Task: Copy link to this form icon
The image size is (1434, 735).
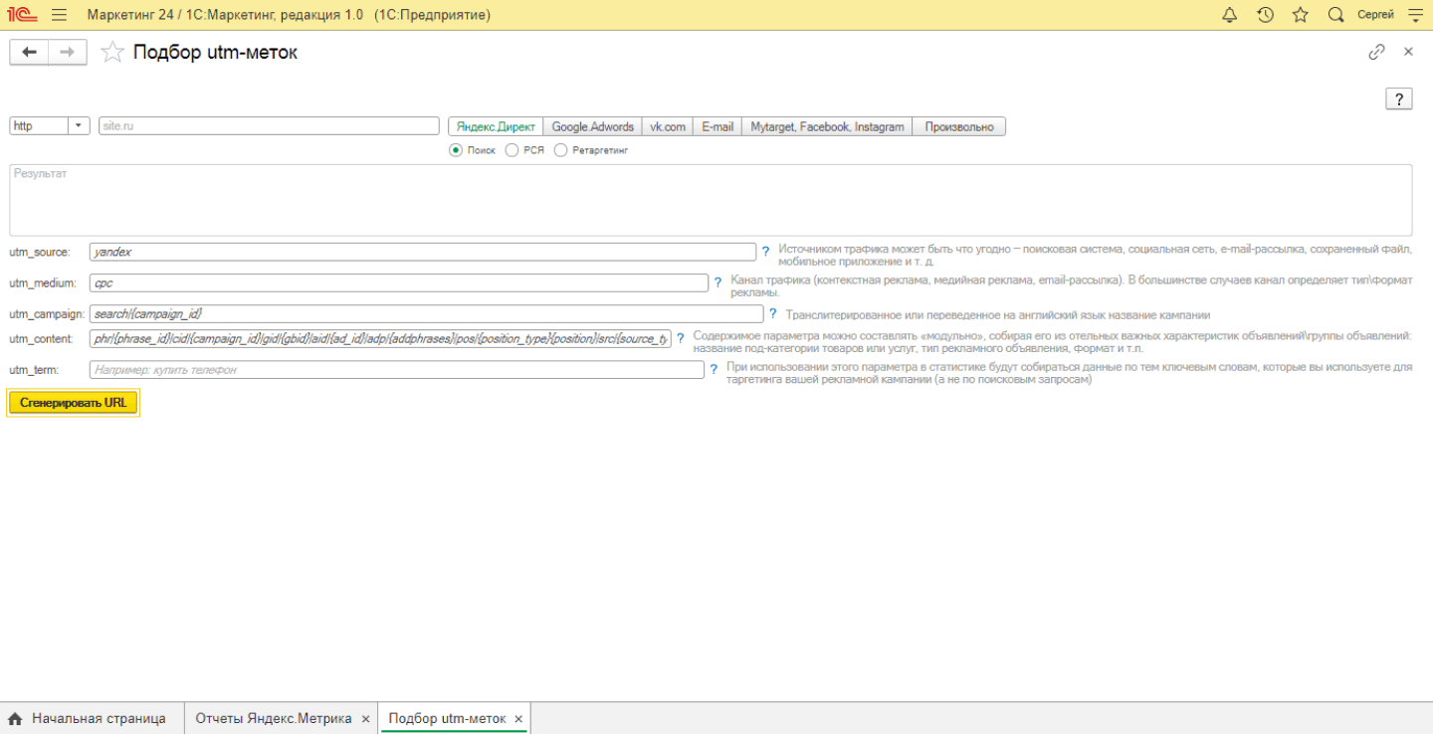Action: 1376,52
